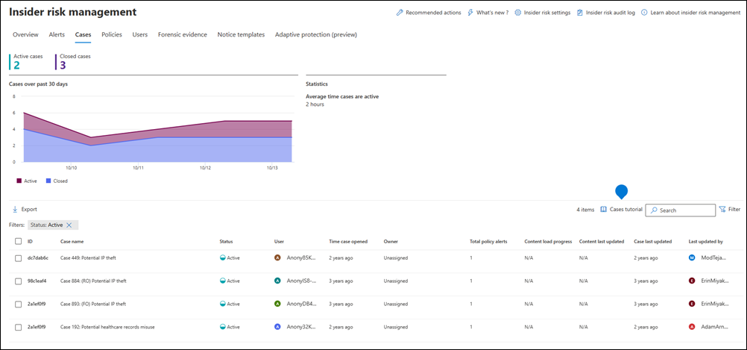The height and width of the screenshot is (350, 747).
Task: Click the Filter funnel icon
Action: click(x=722, y=210)
